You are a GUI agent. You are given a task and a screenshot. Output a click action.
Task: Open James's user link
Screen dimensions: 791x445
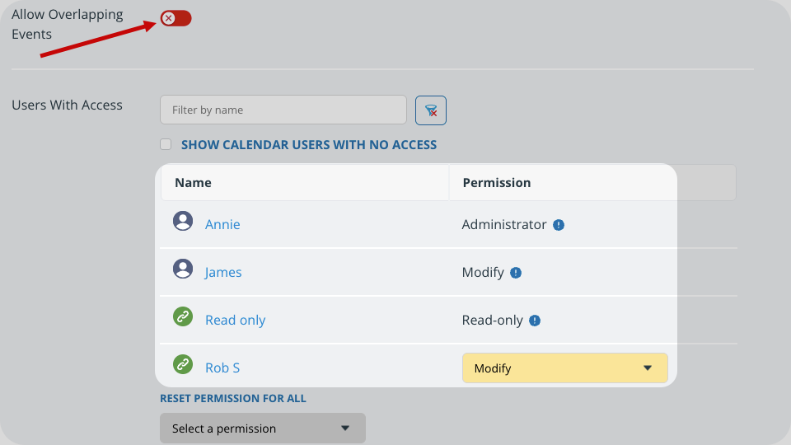click(223, 273)
